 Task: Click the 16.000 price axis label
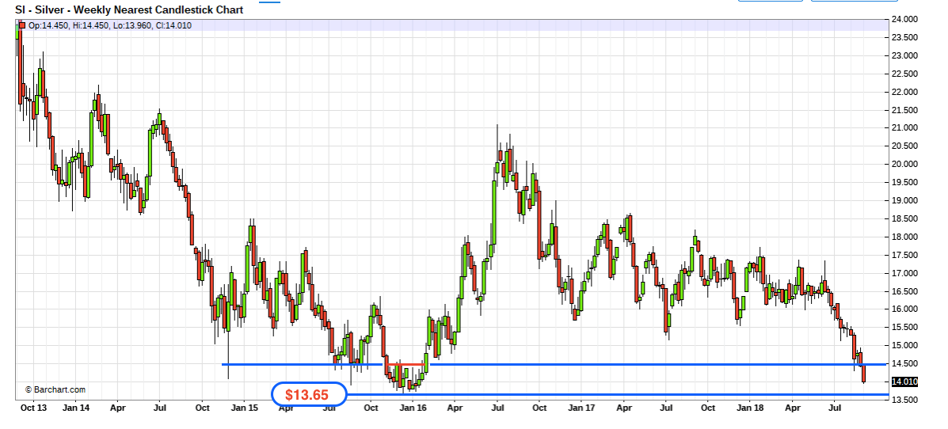click(x=905, y=309)
